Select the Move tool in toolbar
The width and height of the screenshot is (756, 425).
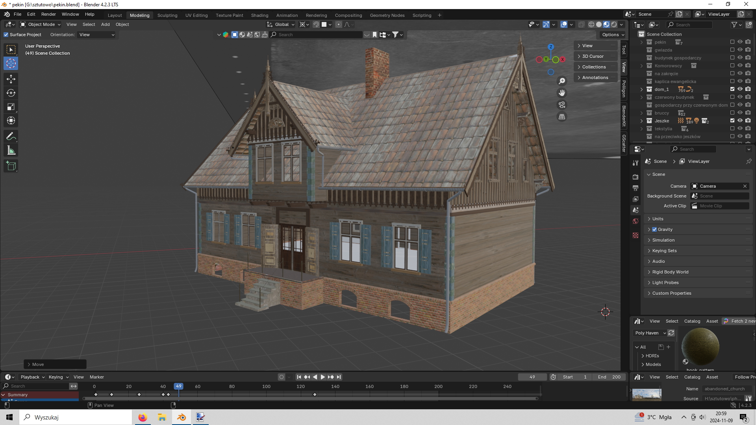[11, 79]
